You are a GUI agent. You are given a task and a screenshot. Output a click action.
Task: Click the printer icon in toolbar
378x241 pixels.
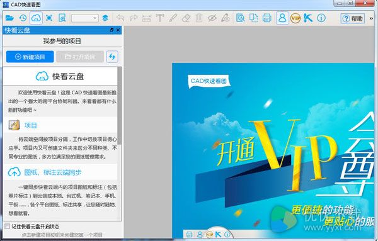(266, 18)
